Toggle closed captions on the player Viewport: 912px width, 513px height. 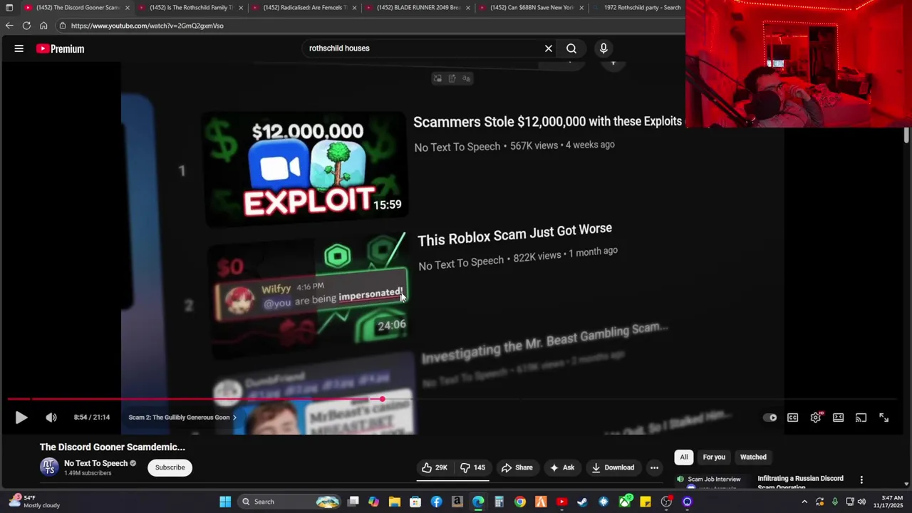(792, 418)
